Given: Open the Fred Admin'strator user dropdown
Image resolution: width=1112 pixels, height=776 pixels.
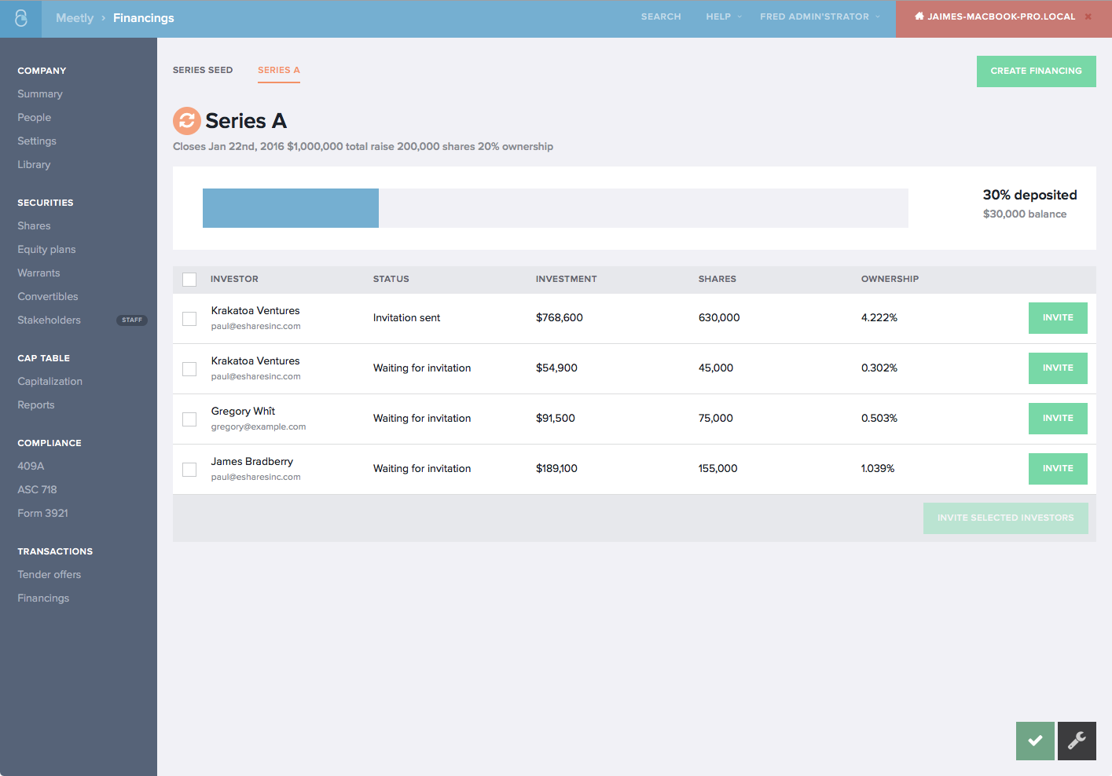Looking at the screenshot, I should pos(819,16).
